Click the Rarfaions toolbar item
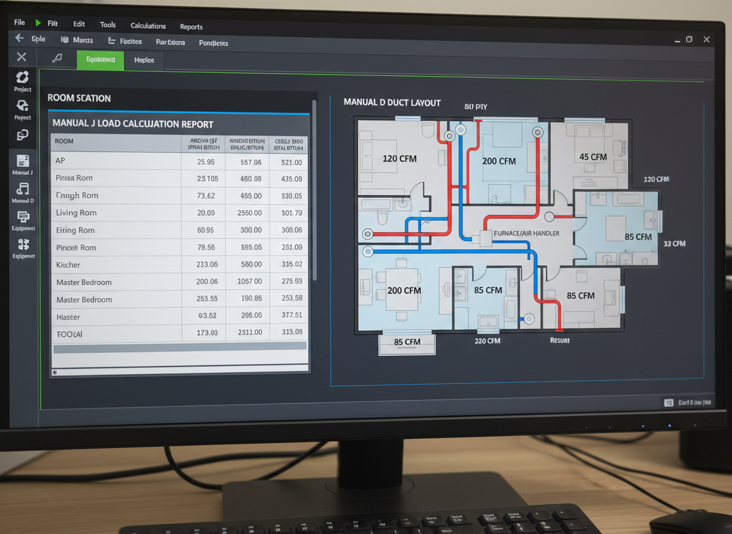This screenshot has width=732, height=534. pyautogui.click(x=171, y=42)
